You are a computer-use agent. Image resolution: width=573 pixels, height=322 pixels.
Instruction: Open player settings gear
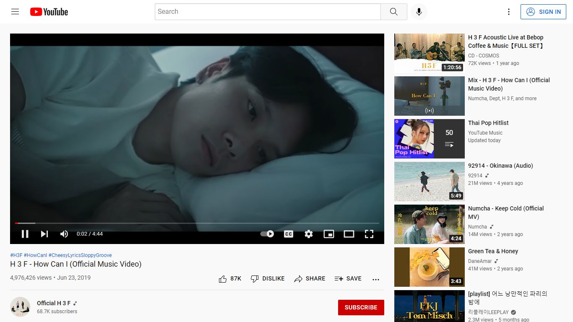pos(309,234)
